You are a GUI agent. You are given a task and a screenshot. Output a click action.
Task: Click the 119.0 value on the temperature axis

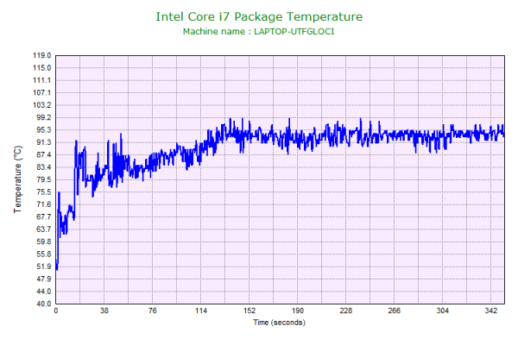click(42, 55)
